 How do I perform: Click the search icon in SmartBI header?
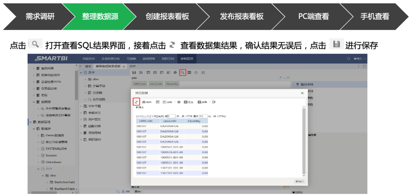coord(348,59)
